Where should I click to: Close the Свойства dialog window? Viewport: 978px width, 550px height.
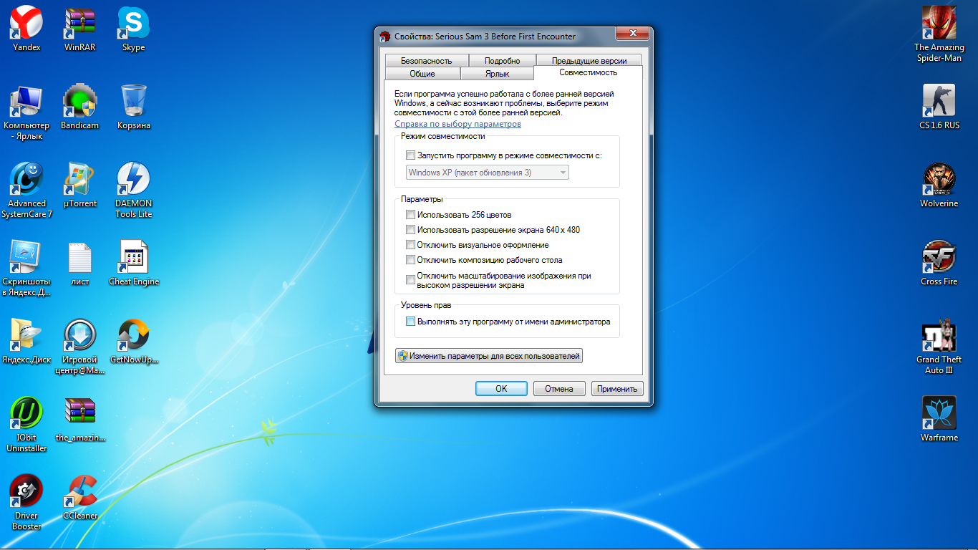(632, 34)
